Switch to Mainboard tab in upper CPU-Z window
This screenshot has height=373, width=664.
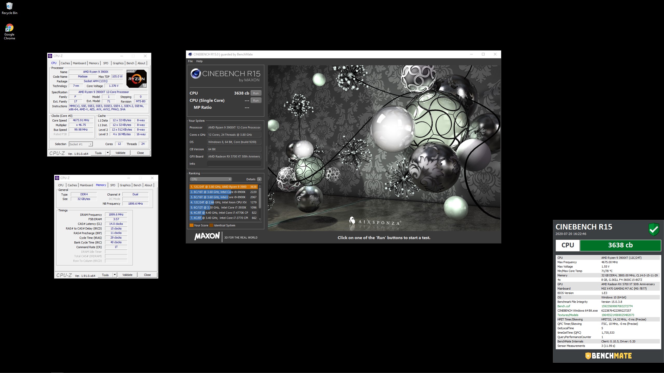[x=79, y=63]
